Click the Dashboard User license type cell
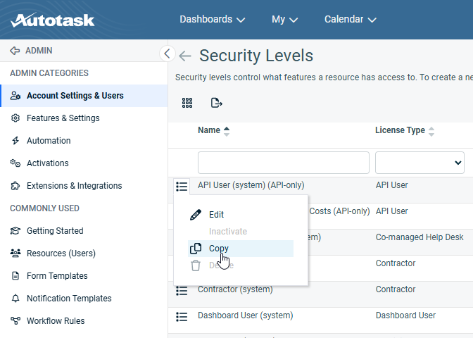The height and width of the screenshot is (338, 473). tap(405, 315)
